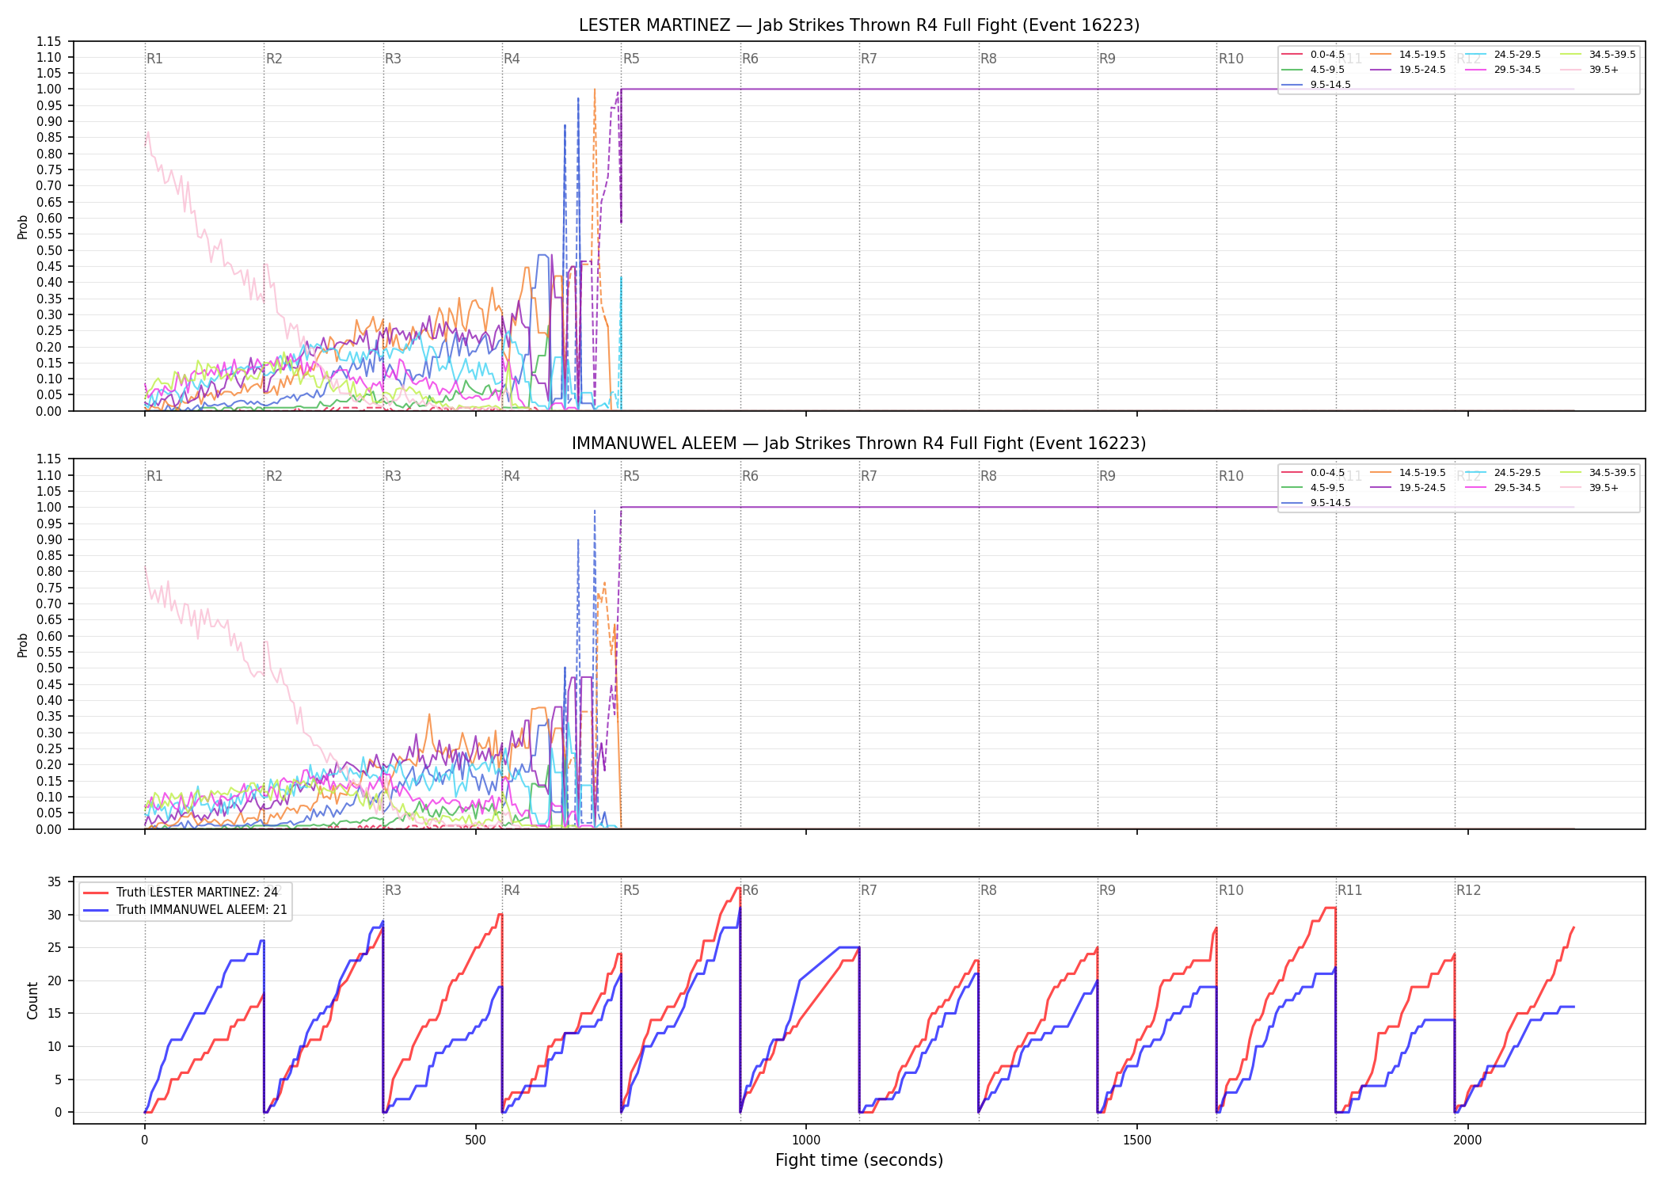1663x1188 pixels.
Task: Click the 35 tick label on the Count axis
Action: (55, 881)
